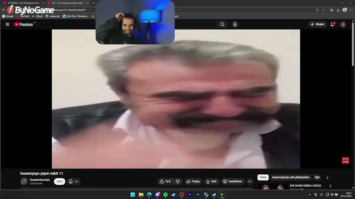Select husamviyuviyu adlı yükleyiciden chip
Image resolution: width=355 pixels, height=199 pixels.
(x=291, y=177)
